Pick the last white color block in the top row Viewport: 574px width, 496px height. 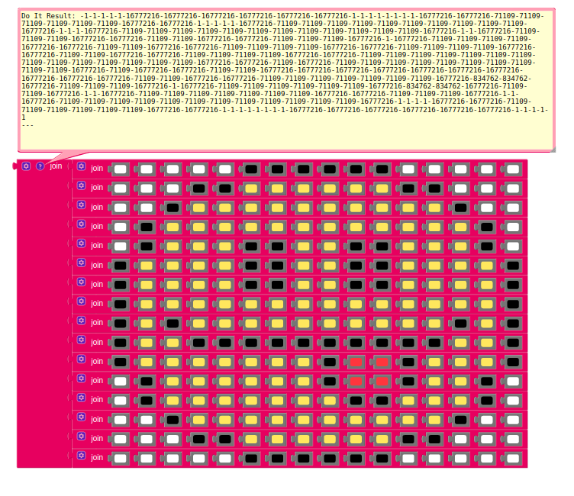coord(513,169)
